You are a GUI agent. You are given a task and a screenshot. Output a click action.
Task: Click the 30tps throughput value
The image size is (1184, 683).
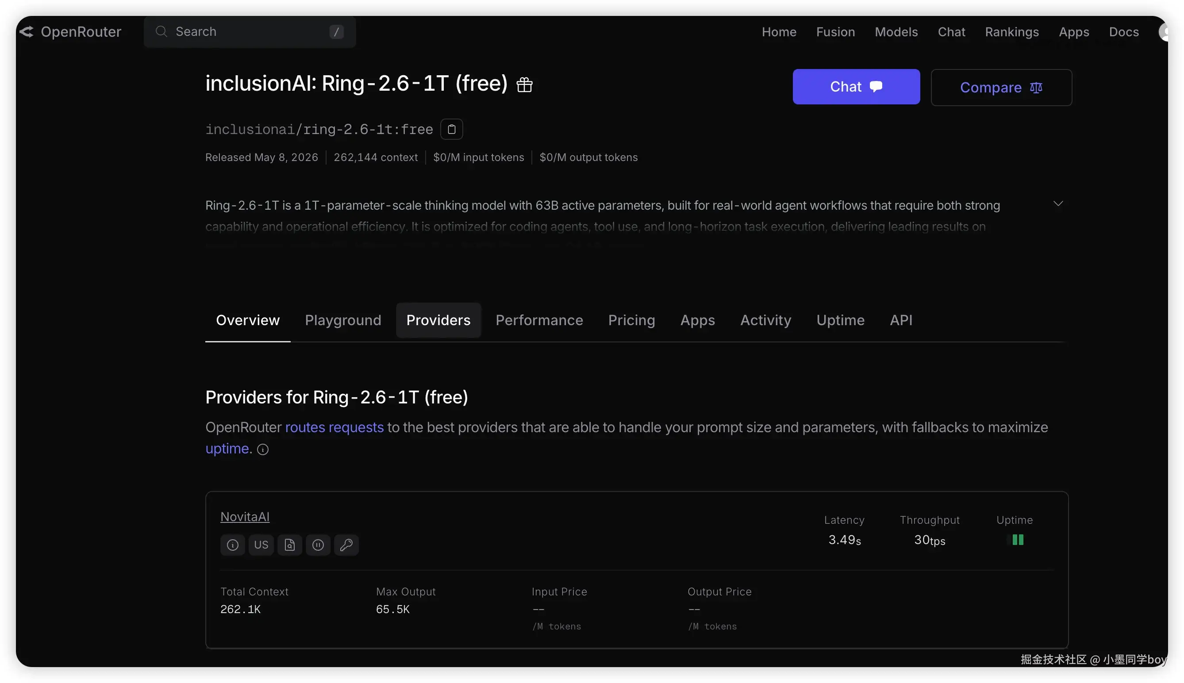[x=929, y=541]
